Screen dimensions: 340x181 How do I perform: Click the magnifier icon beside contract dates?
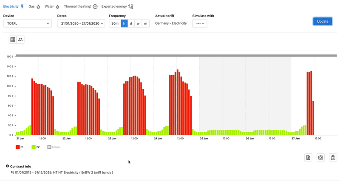[x=13, y=173]
